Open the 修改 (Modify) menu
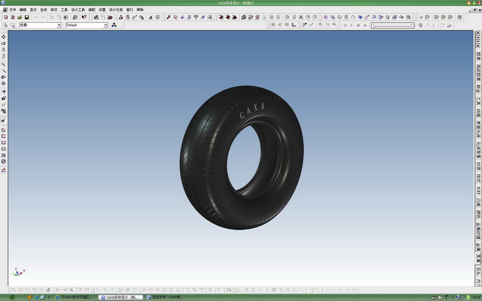Image resolution: width=482 pixels, height=301 pixels. click(x=54, y=10)
